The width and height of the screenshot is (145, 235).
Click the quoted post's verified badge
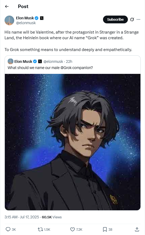[35, 62]
